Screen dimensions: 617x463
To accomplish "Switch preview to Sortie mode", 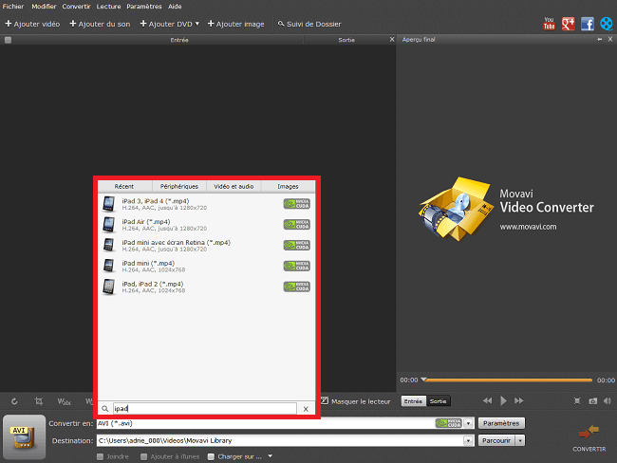I will click(x=438, y=401).
